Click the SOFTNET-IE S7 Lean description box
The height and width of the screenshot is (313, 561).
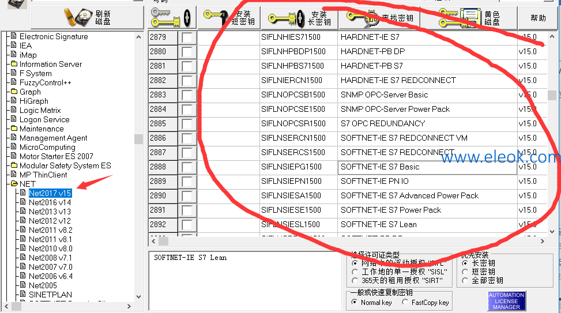pos(245,281)
